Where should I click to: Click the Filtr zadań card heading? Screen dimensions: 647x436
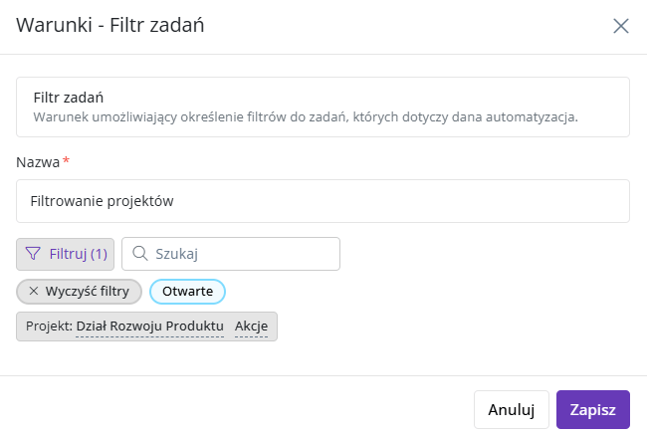click(x=69, y=98)
